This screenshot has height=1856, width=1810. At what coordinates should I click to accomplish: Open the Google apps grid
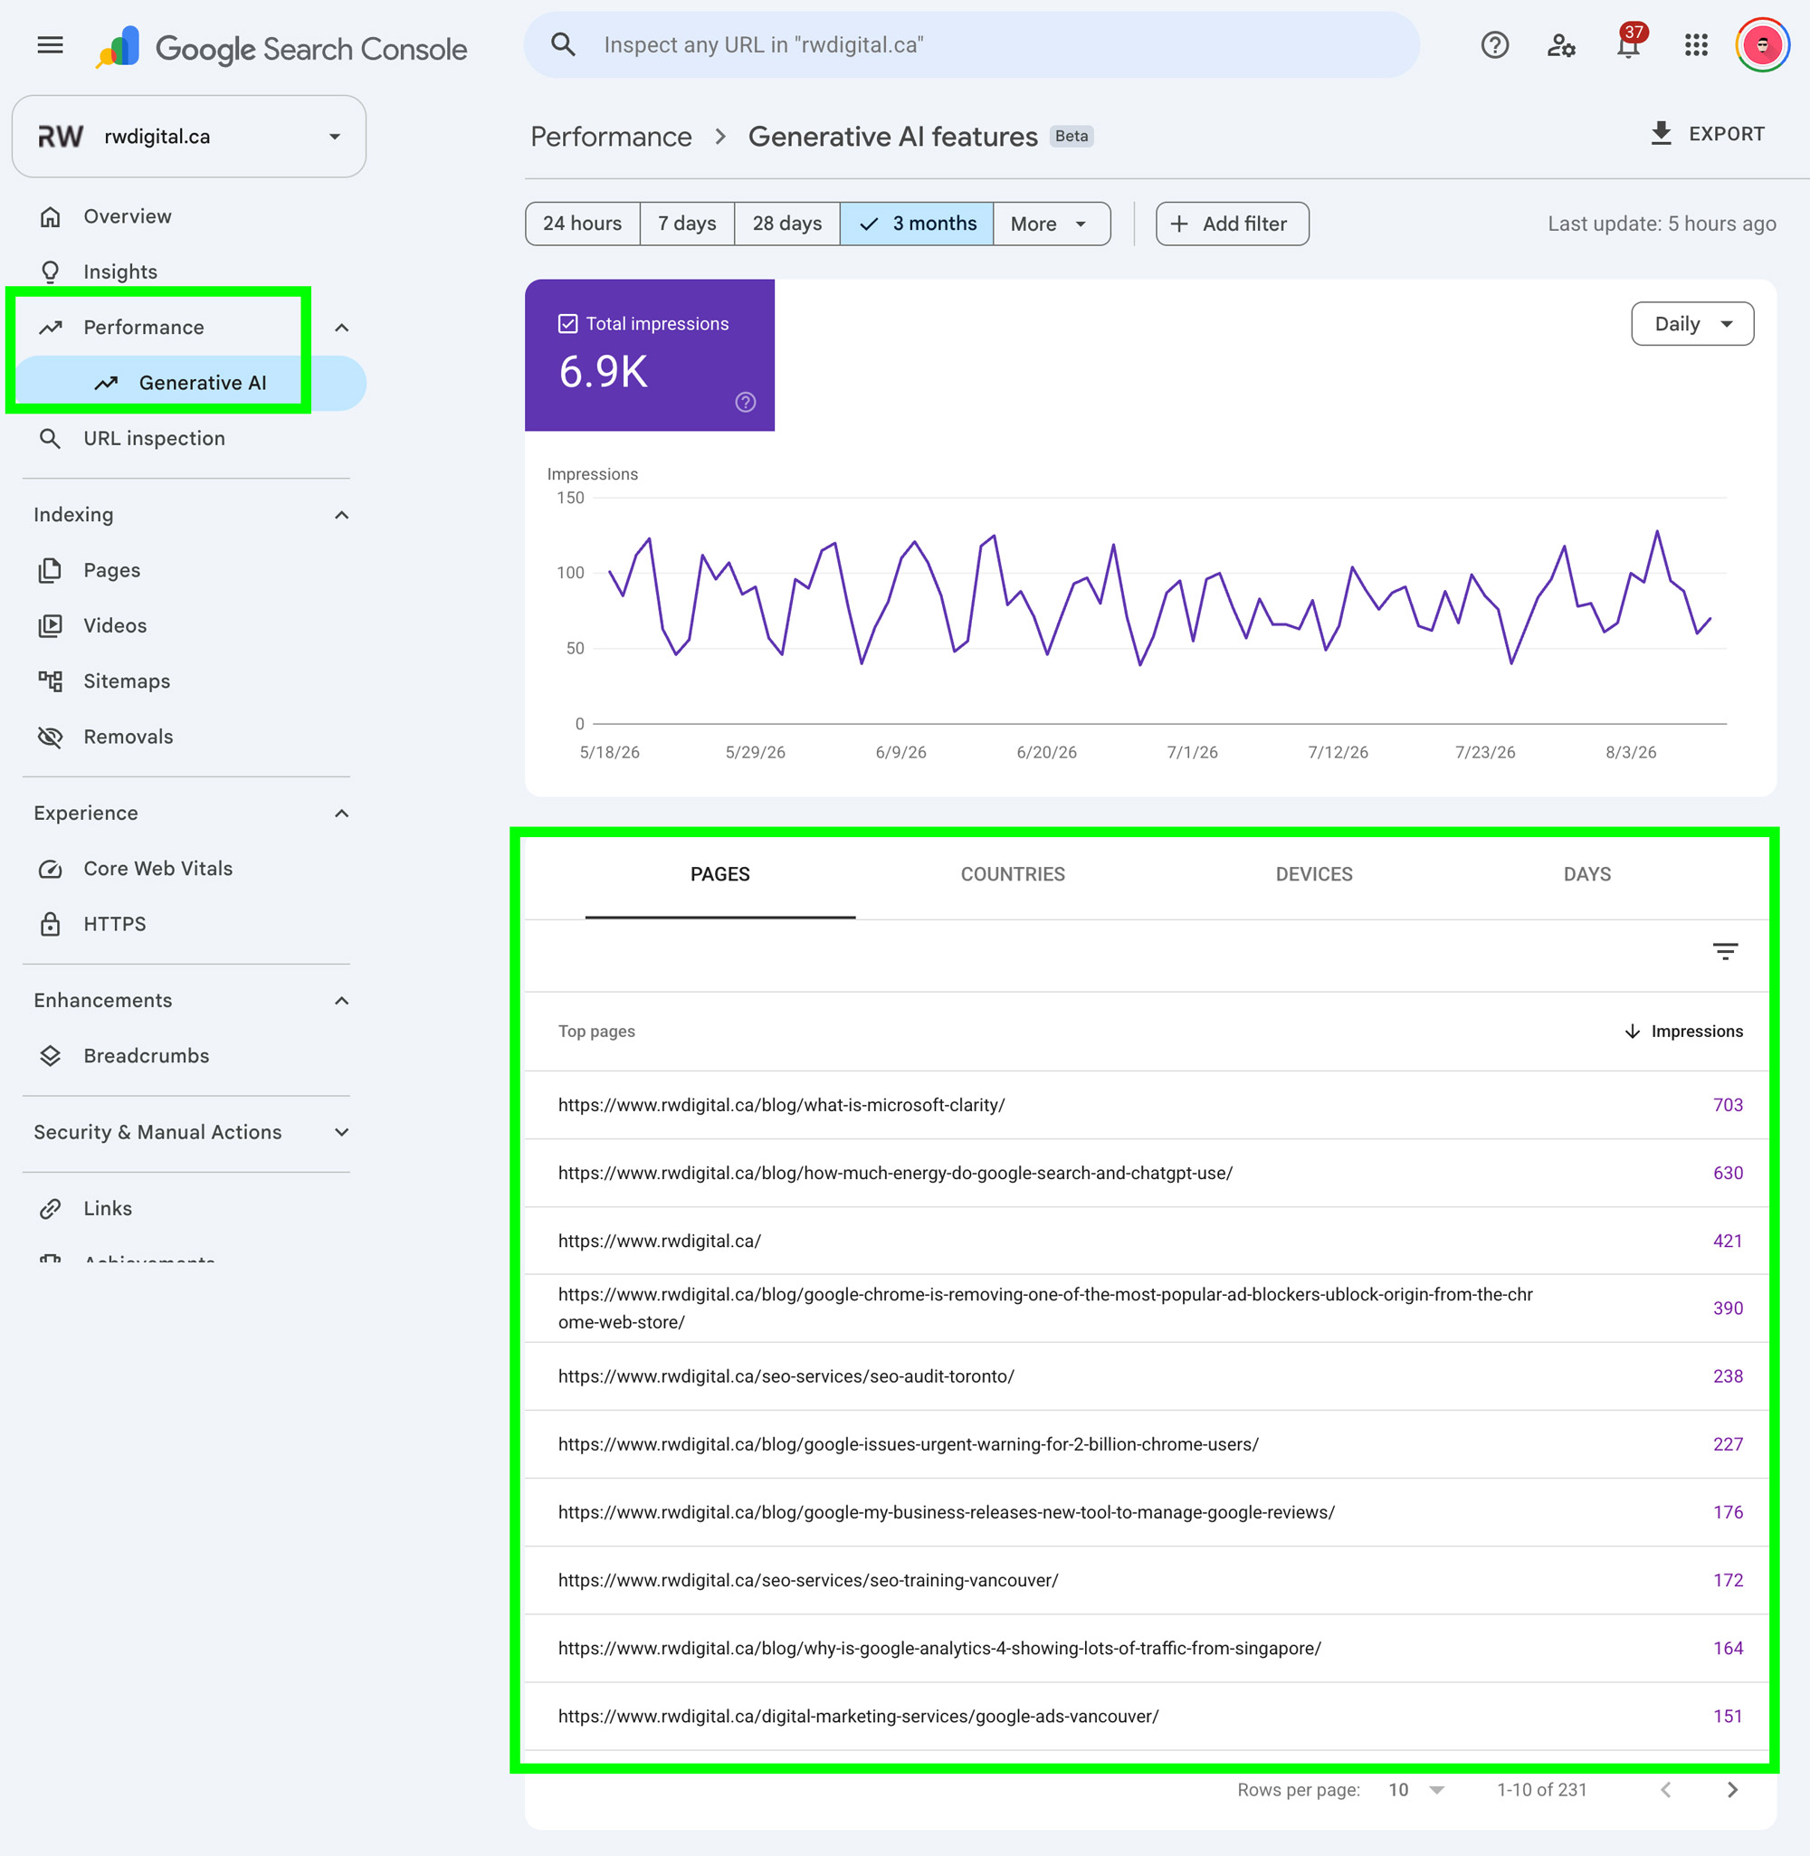(x=1696, y=44)
